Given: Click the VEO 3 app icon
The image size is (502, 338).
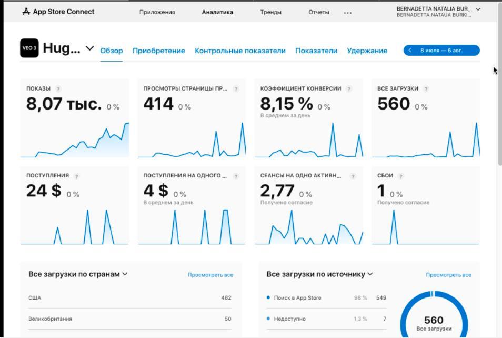Looking at the screenshot, I should [x=29, y=48].
